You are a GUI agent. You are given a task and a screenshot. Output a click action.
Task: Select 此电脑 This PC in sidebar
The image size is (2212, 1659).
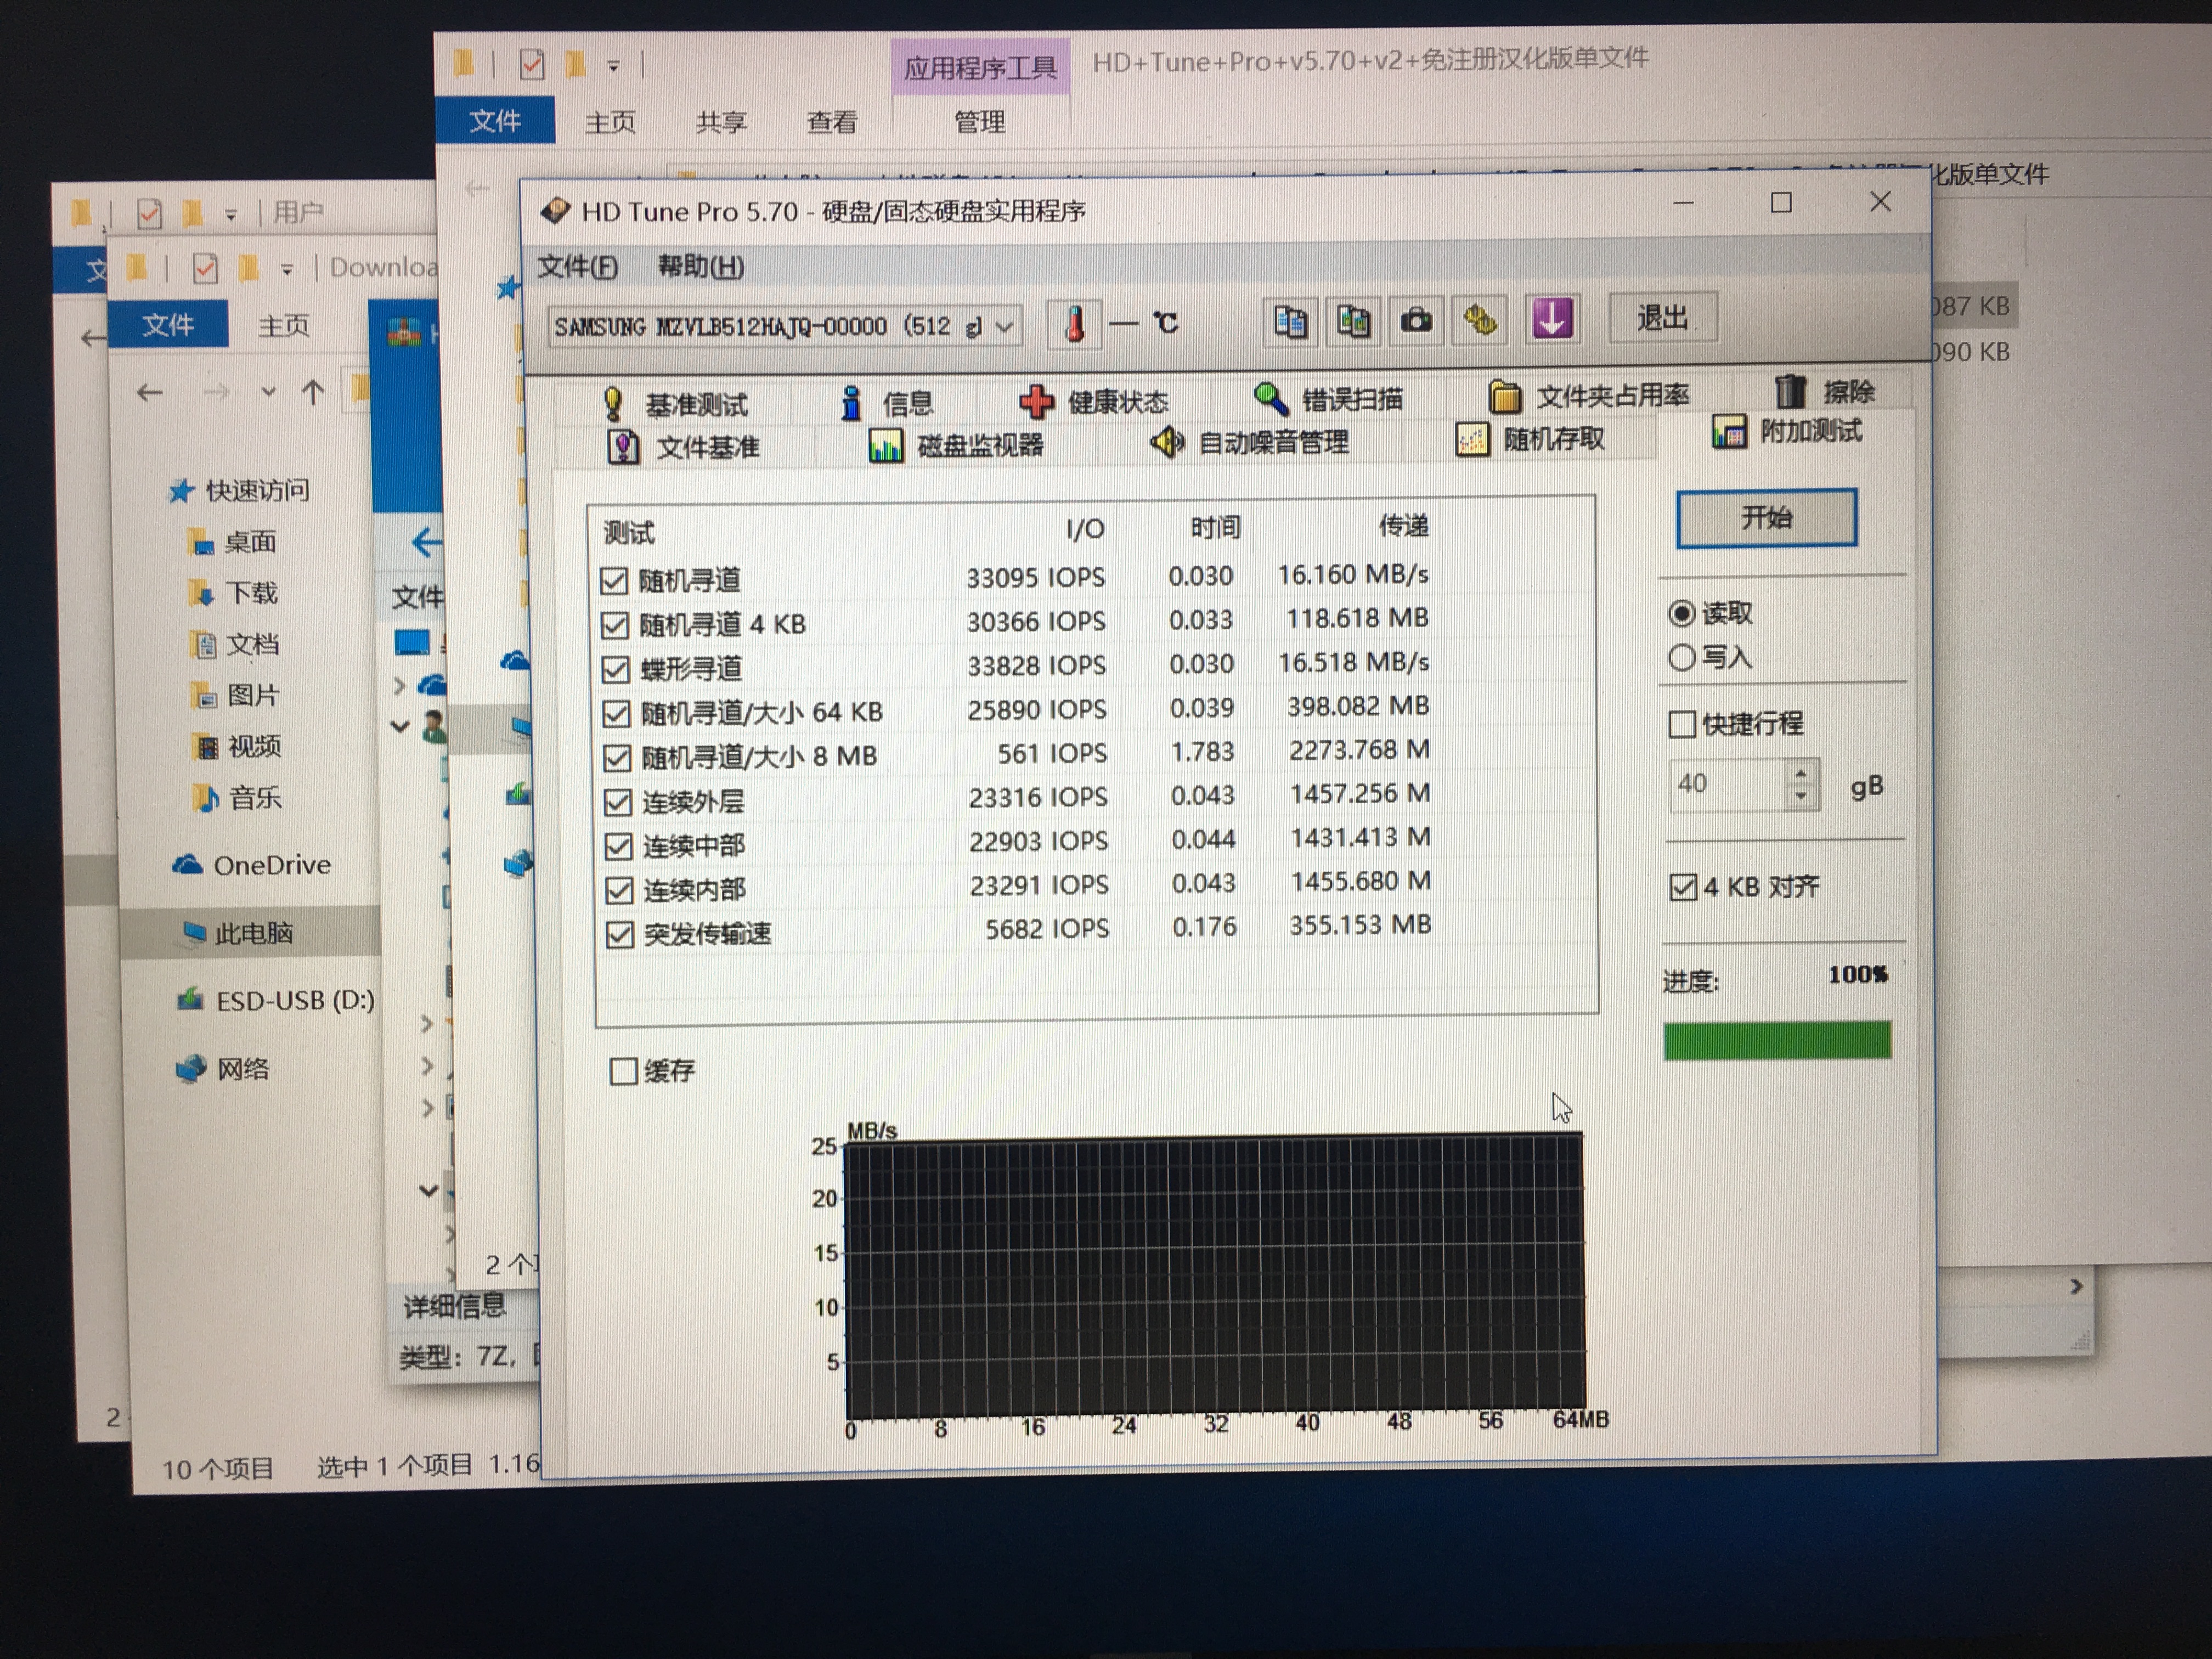237,933
